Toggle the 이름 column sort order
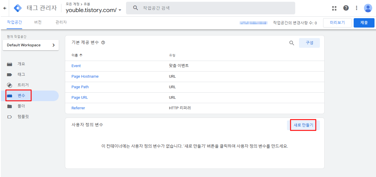The width and height of the screenshot is (376, 177). [x=76, y=55]
